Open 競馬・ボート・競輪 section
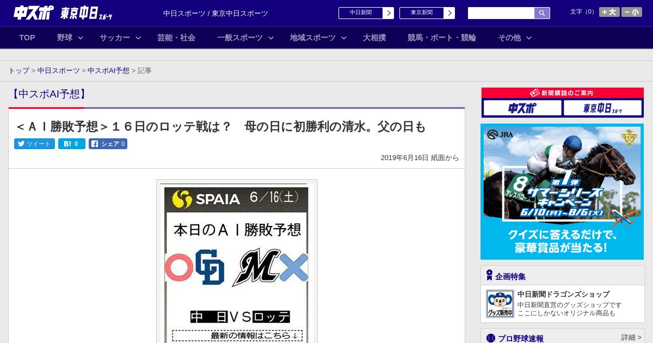 (x=442, y=38)
